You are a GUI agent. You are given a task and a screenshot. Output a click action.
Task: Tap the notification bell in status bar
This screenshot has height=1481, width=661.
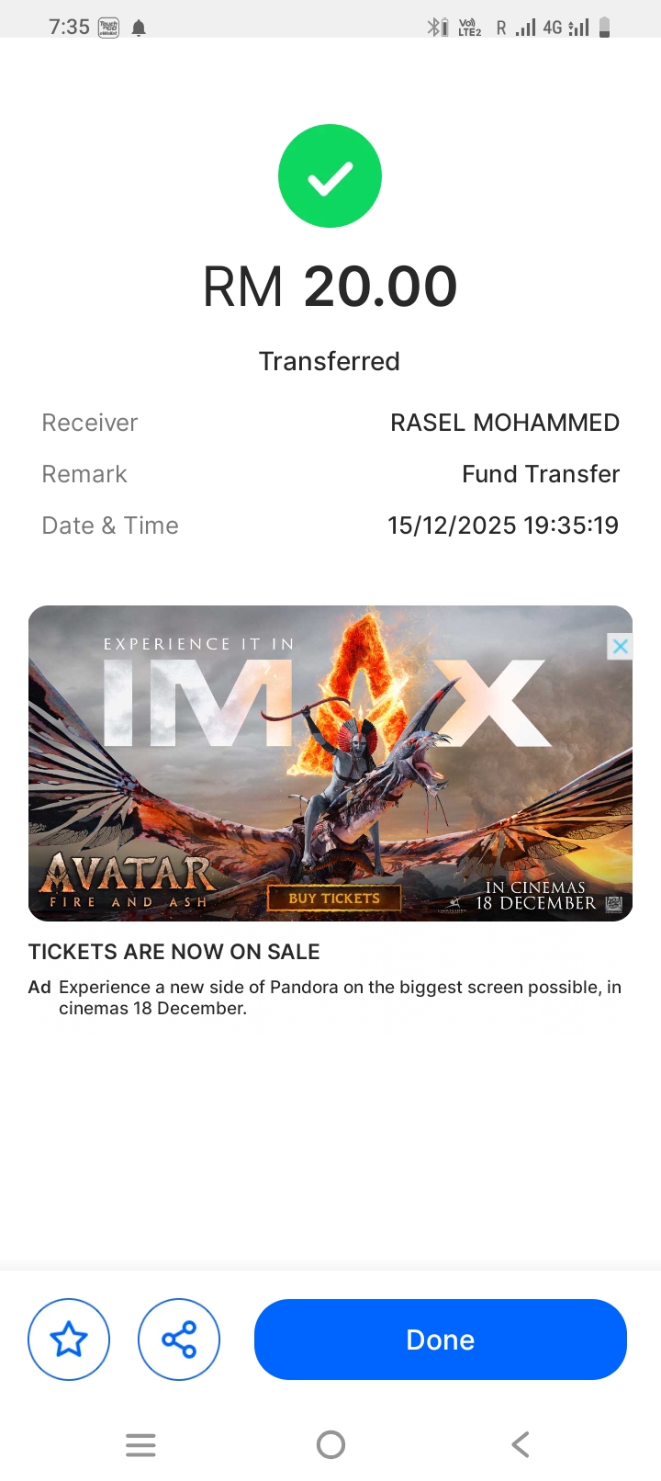coord(139,28)
